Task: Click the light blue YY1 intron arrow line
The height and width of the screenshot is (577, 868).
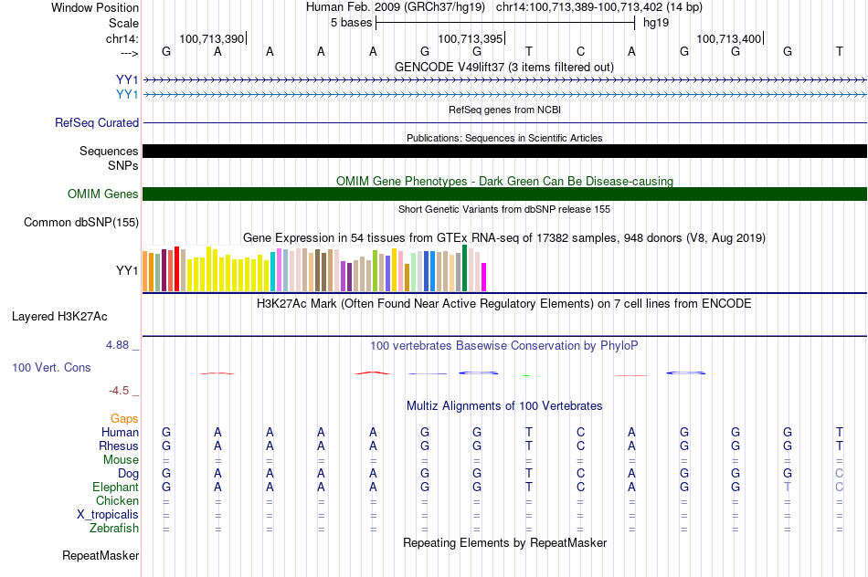Action: [x=504, y=95]
